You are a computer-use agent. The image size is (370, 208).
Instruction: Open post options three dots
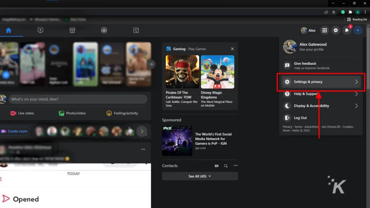[143, 149]
